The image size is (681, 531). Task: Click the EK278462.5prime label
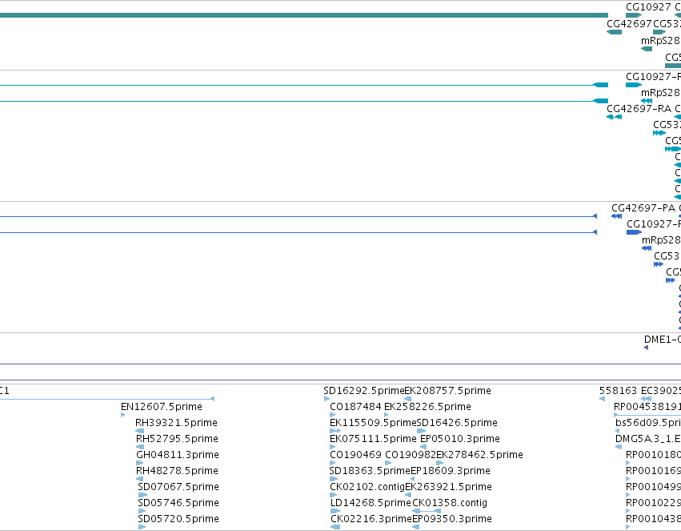[479, 455]
